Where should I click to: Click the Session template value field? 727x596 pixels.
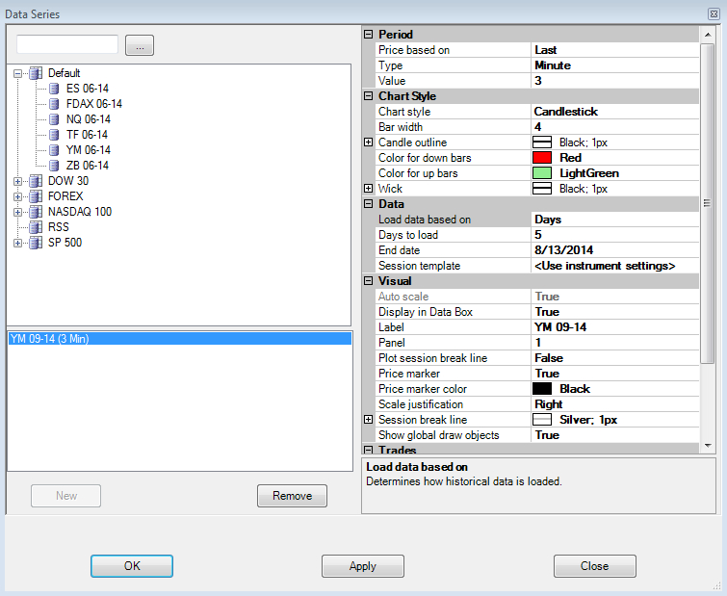tap(614, 266)
